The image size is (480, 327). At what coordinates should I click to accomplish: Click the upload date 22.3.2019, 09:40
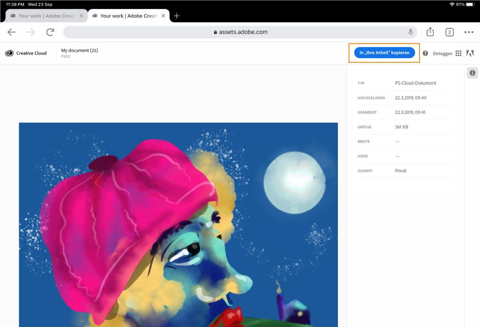(x=410, y=98)
